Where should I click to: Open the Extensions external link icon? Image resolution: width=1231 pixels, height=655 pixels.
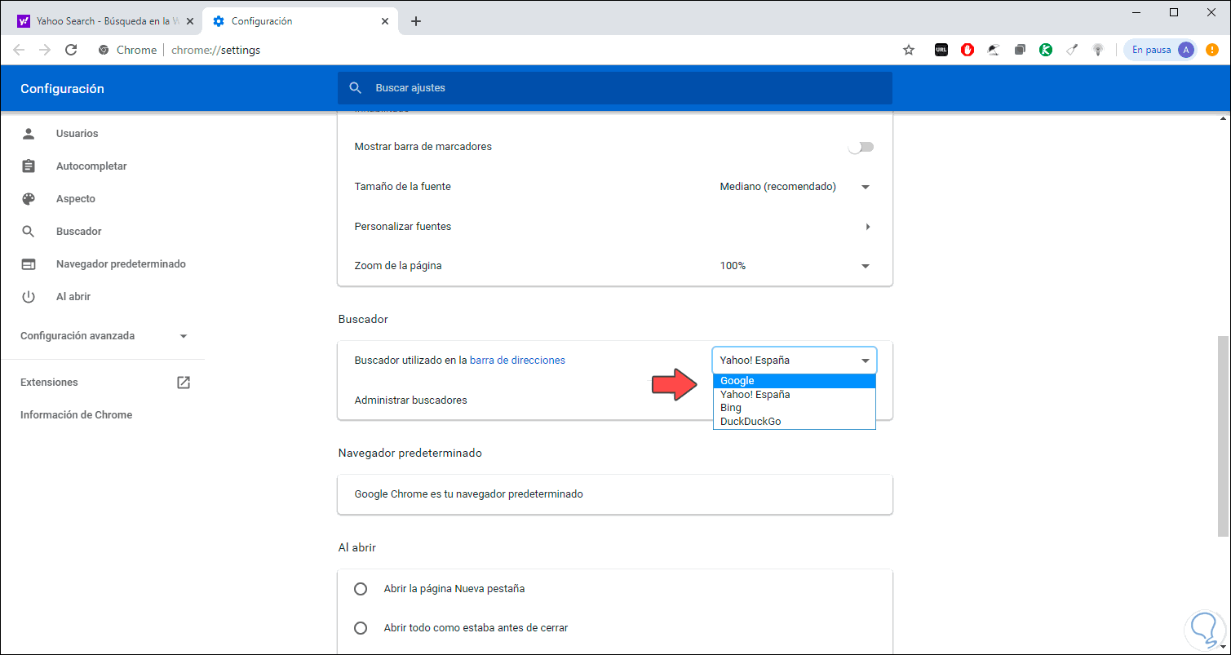[184, 383]
